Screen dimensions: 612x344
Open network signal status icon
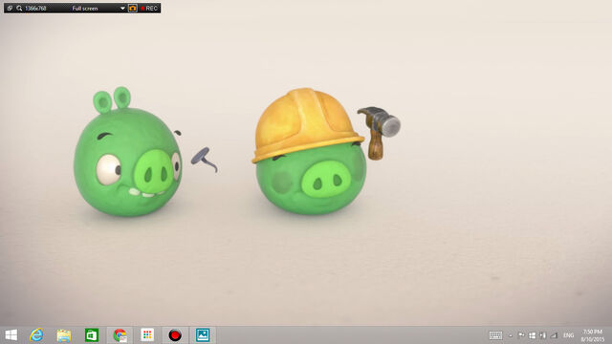pos(554,335)
